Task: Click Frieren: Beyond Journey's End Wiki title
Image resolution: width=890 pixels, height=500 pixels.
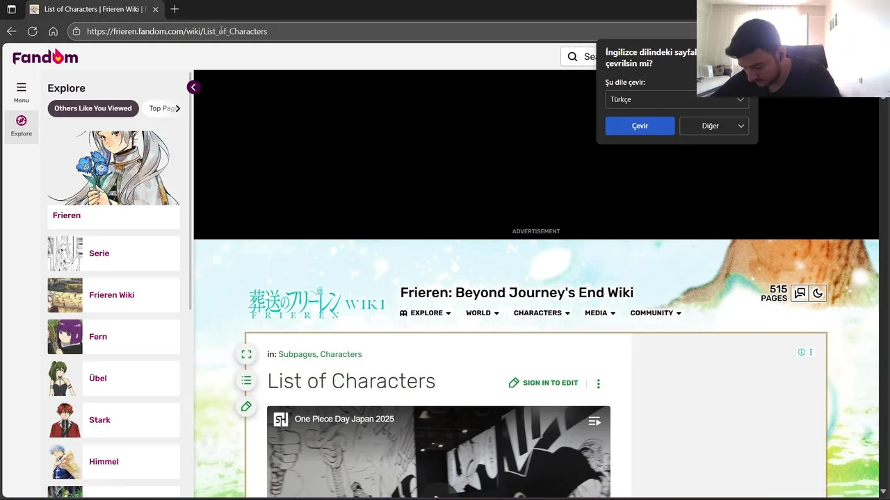Action: click(x=517, y=292)
